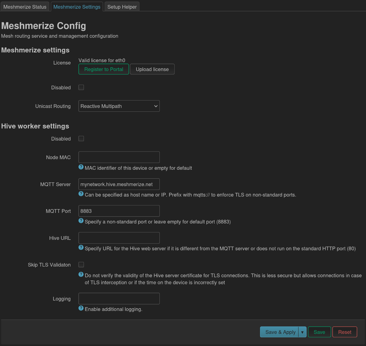The width and height of the screenshot is (366, 346).
Task: Select the Meshmerize Settings tab
Action: tap(77, 7)
